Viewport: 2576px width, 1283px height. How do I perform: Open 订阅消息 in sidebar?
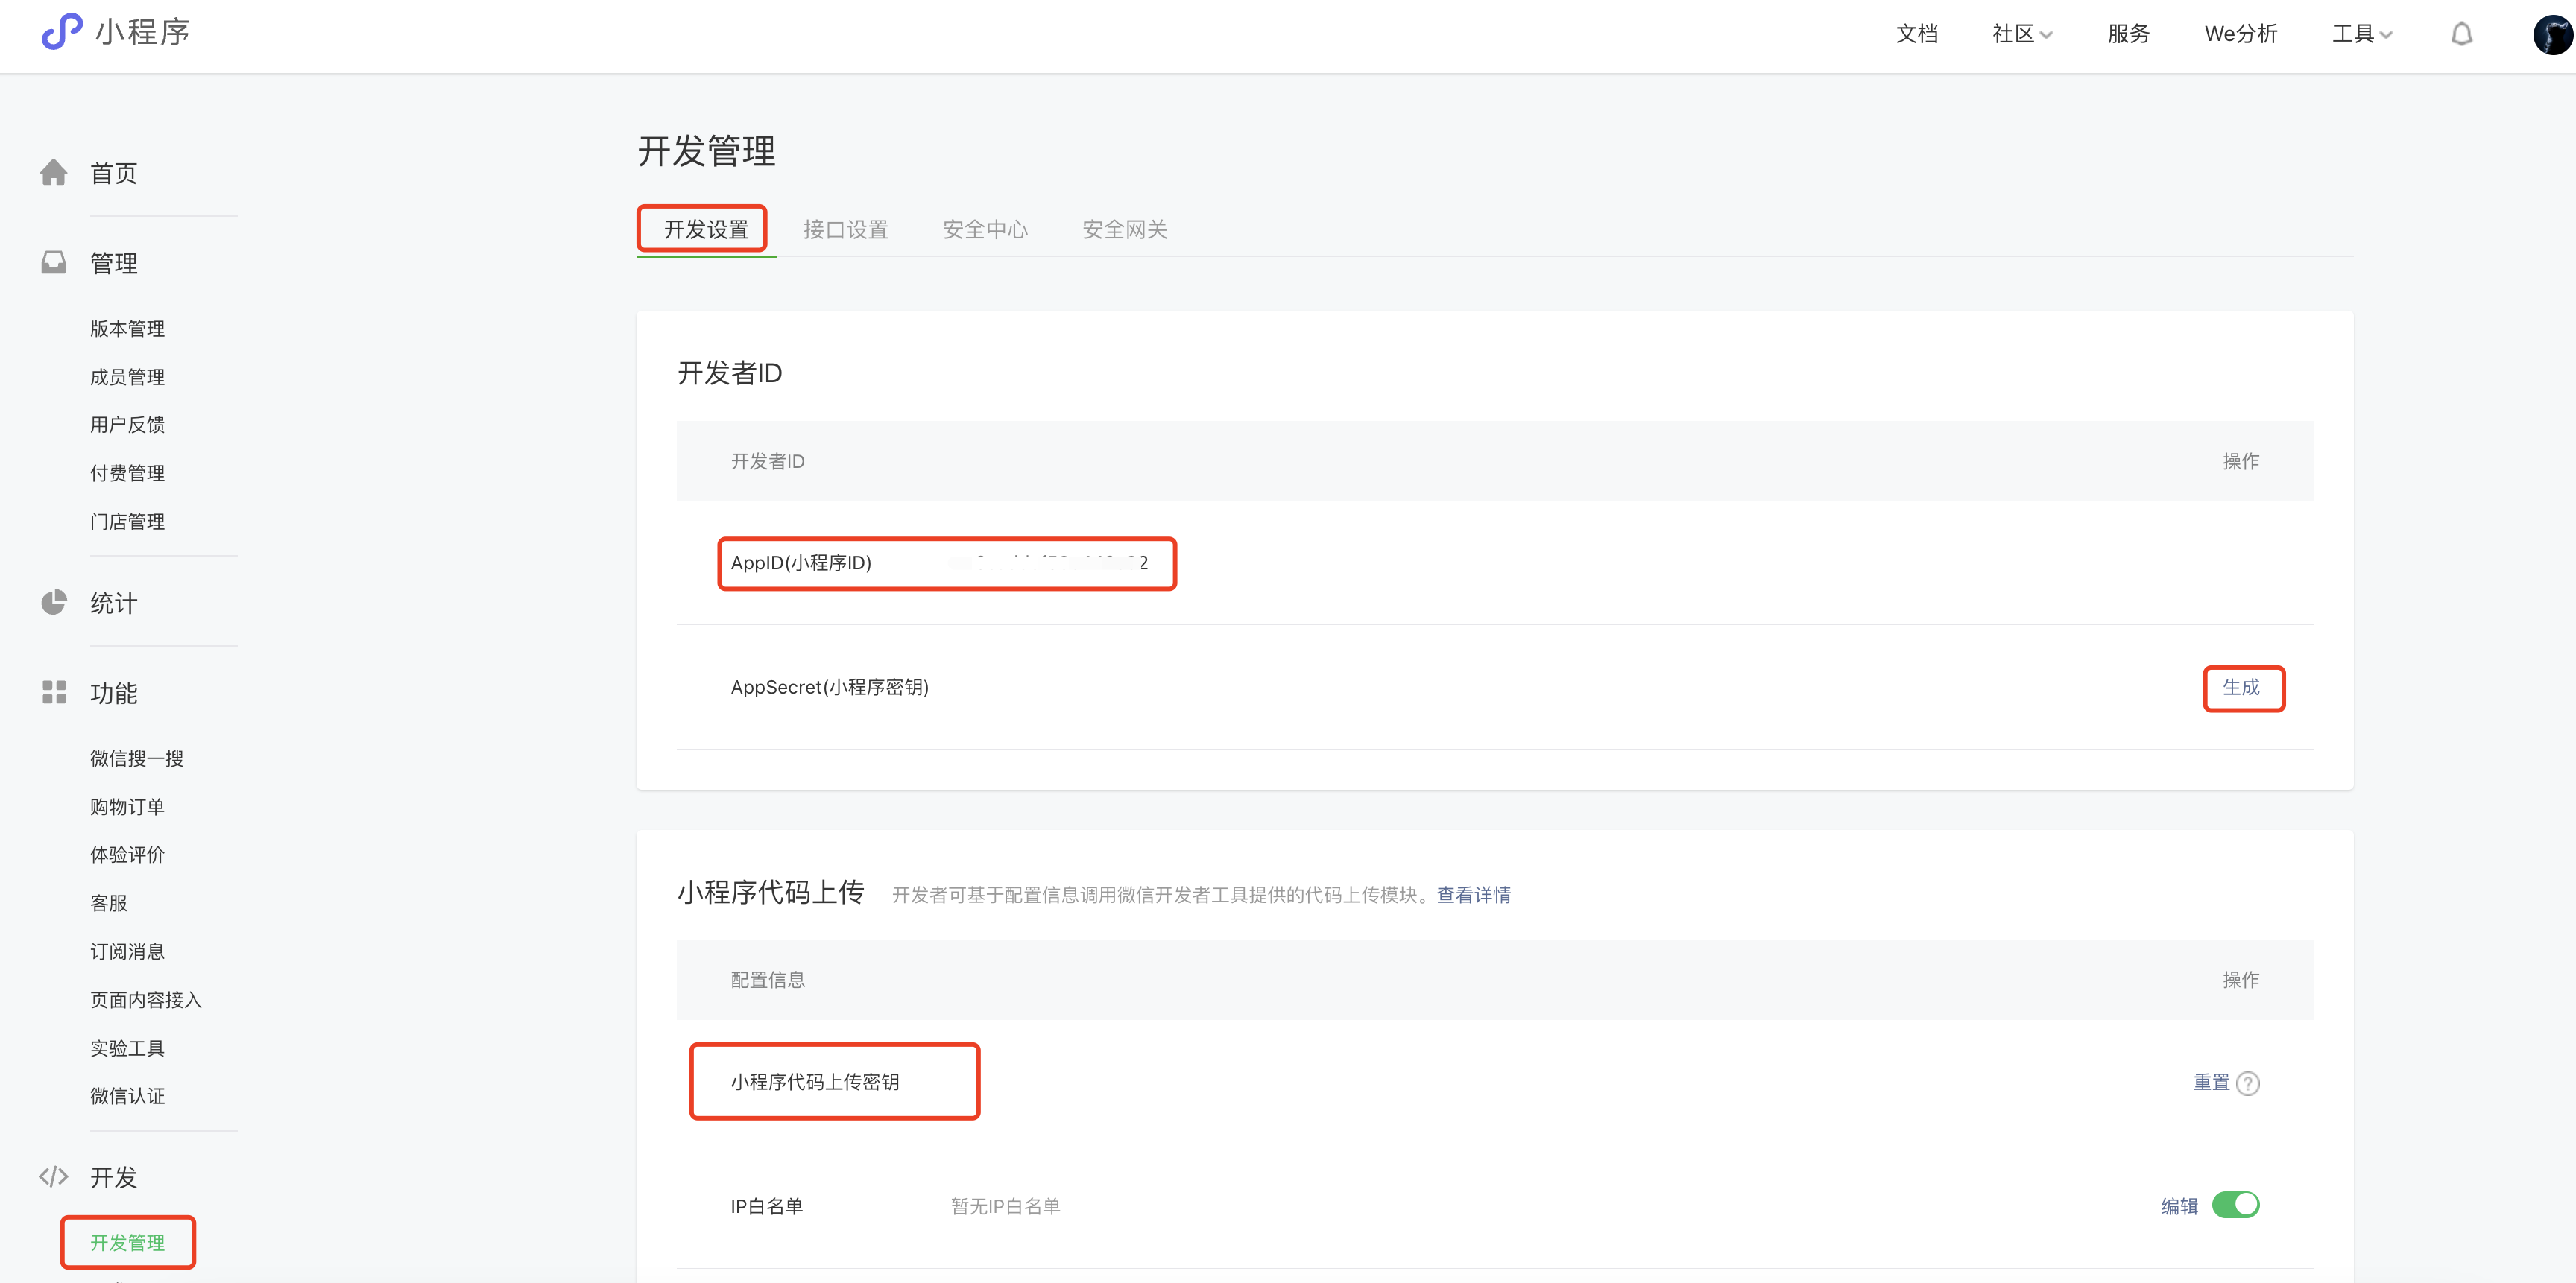coord(127,951)
